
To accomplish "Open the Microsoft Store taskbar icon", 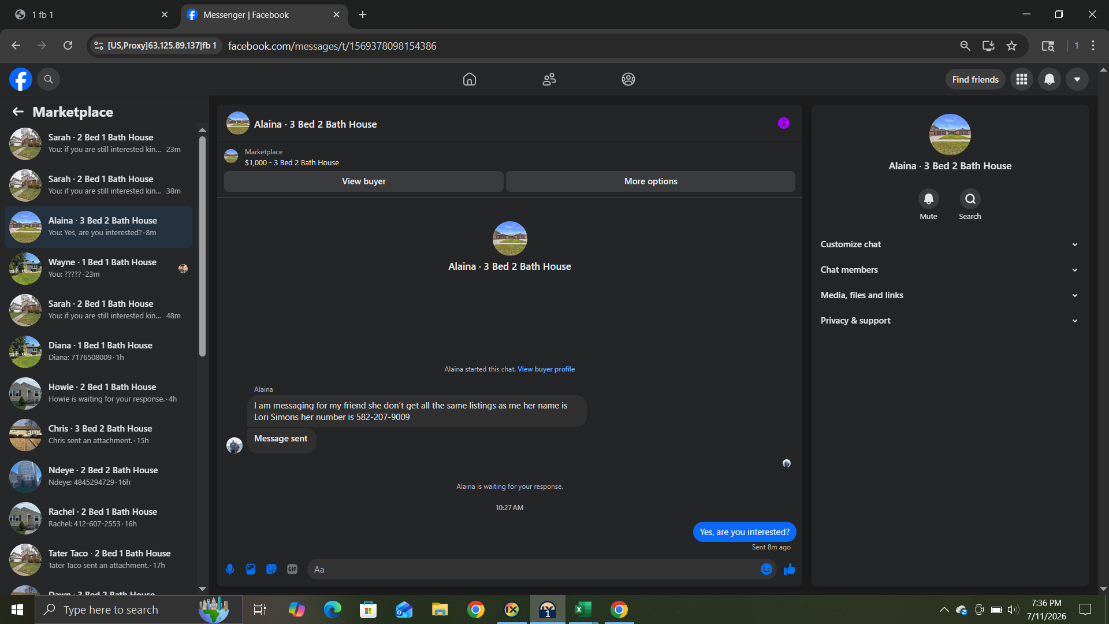I will pos(369,610).
